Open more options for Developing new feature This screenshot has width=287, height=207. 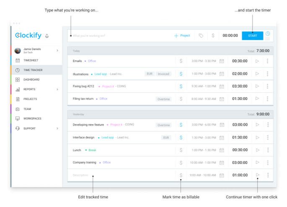point(268,125)
